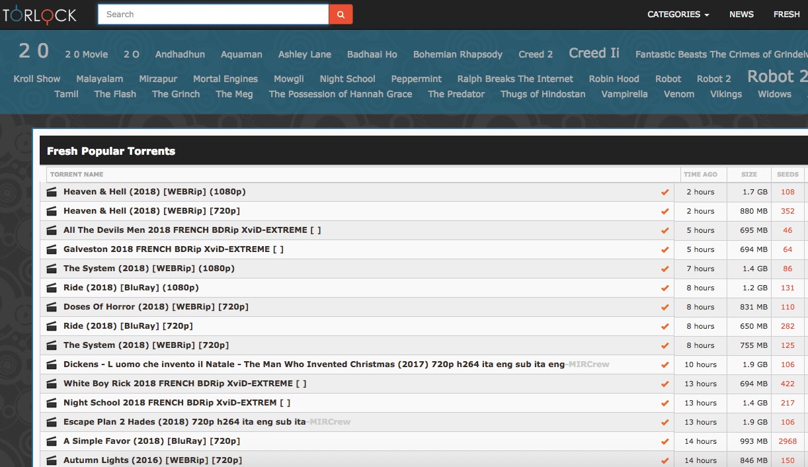The width and height of the screenshot is (808, 467).
Task: Click the 10 hours time cell in Dickens row
Action: pos(700,364)
